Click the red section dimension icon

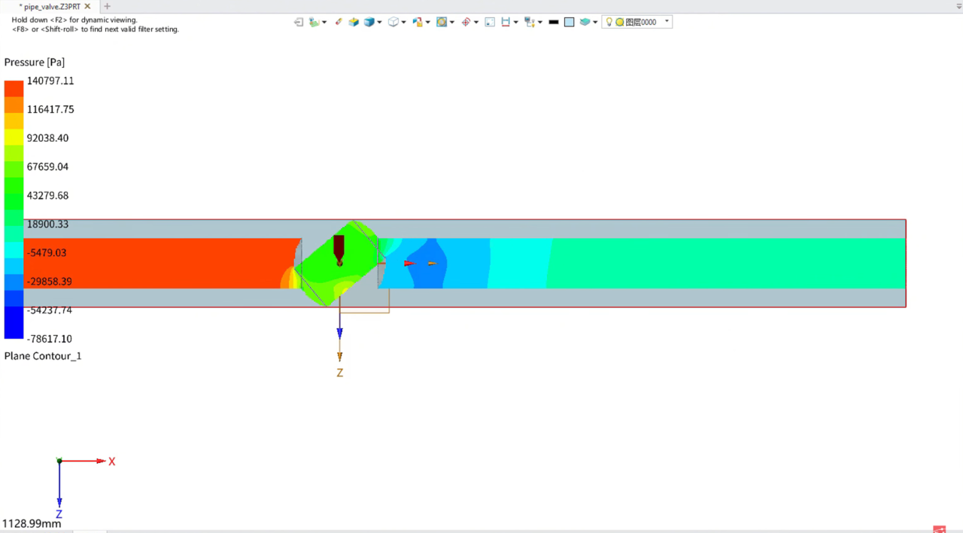[x=505, y=22]
